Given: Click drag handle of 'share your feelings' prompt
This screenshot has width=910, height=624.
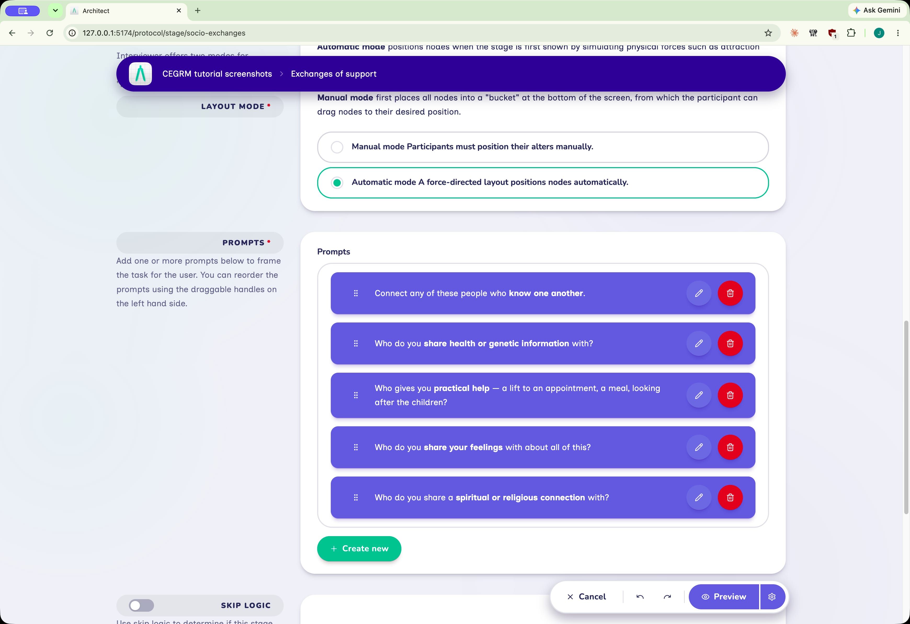Looking at the screenshot, I should coord(356,447).
